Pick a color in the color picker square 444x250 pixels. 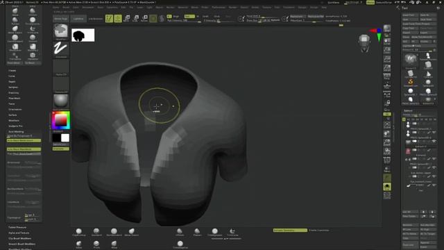coord(60,120)
